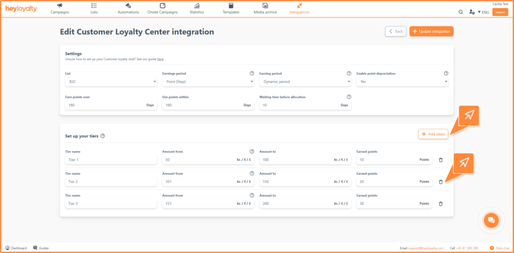The height and width of the screenshot is (253, 514).
Task: Open the Statistics menu item
Action: pos(197,9)
